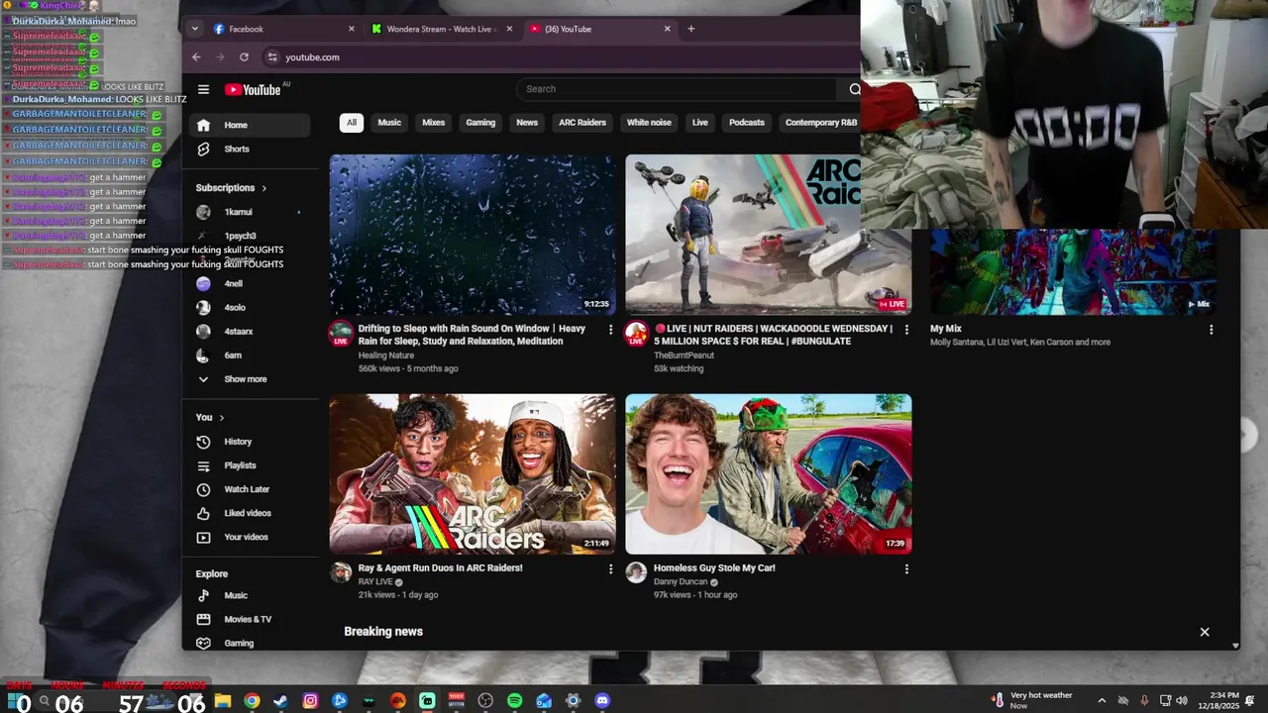Open Spotify from the taskbar
The width and height of the screenshot is (1268, 713).
(x=515, y=701)
